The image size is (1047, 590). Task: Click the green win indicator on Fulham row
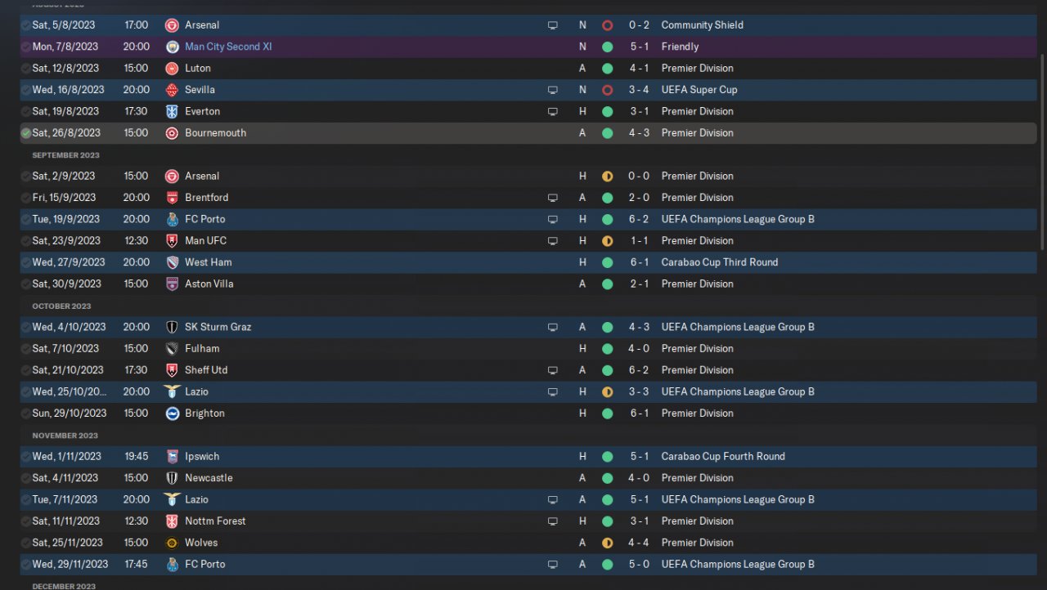607,349
